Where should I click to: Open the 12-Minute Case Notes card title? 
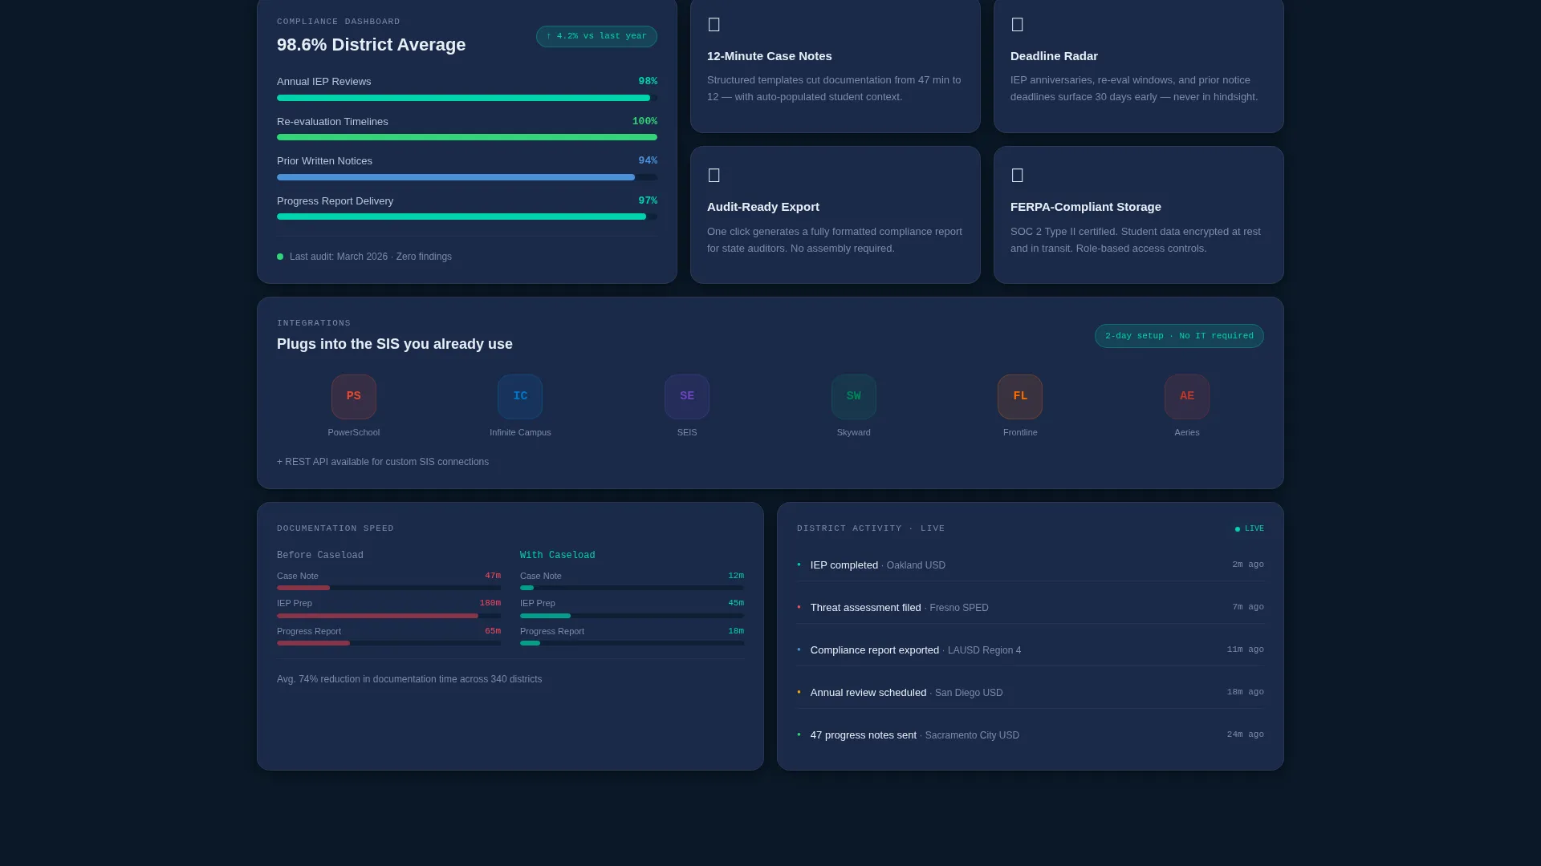pos(769,56)
